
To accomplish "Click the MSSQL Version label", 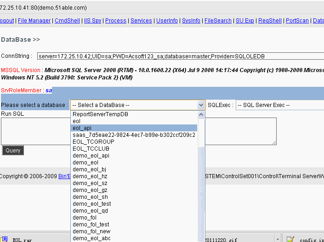I will (x=21, y=70).
